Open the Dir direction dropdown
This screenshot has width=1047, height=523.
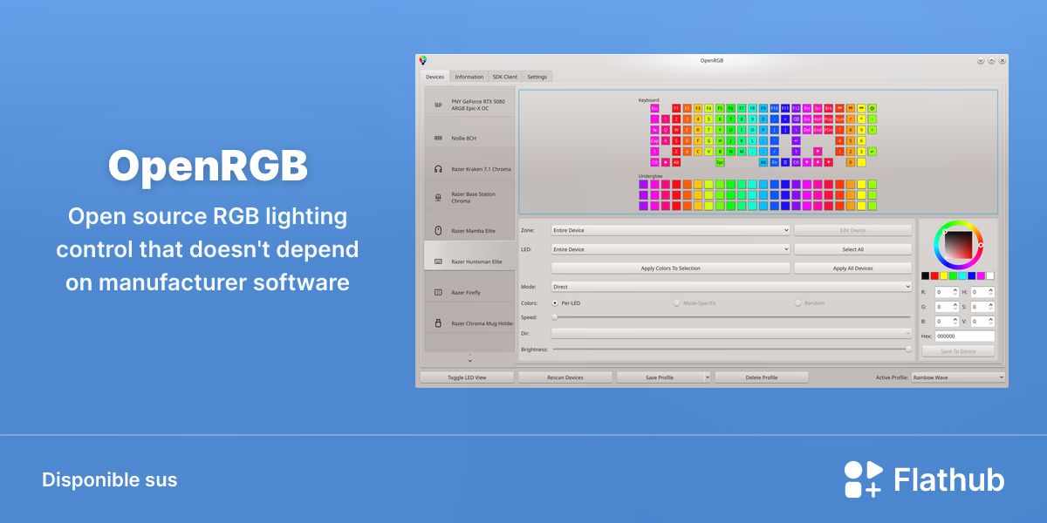[731, 333]
